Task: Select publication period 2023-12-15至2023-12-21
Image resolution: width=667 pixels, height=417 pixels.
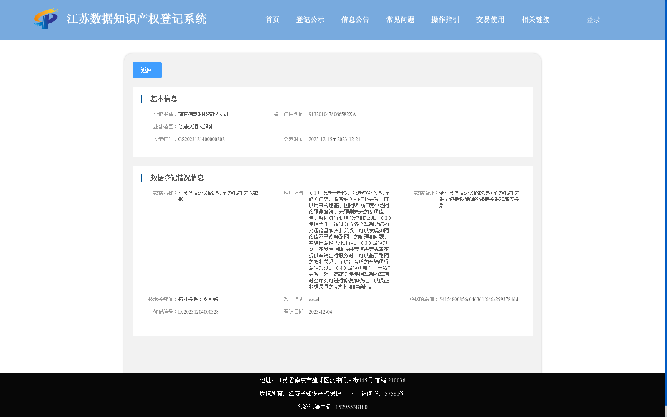Action: click(x=334, y=139)
